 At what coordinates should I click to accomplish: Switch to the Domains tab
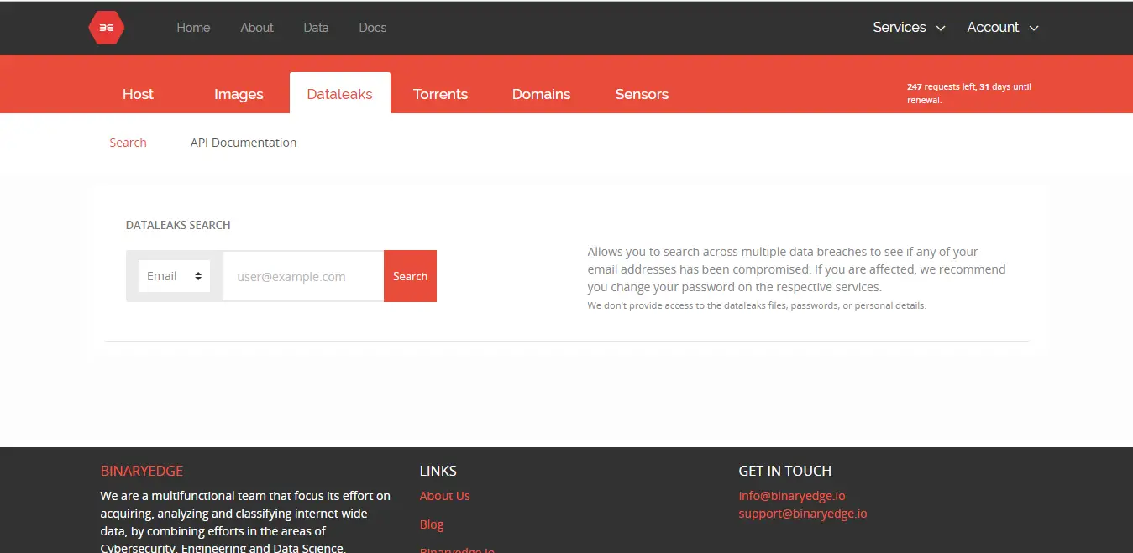click(541, 94)
